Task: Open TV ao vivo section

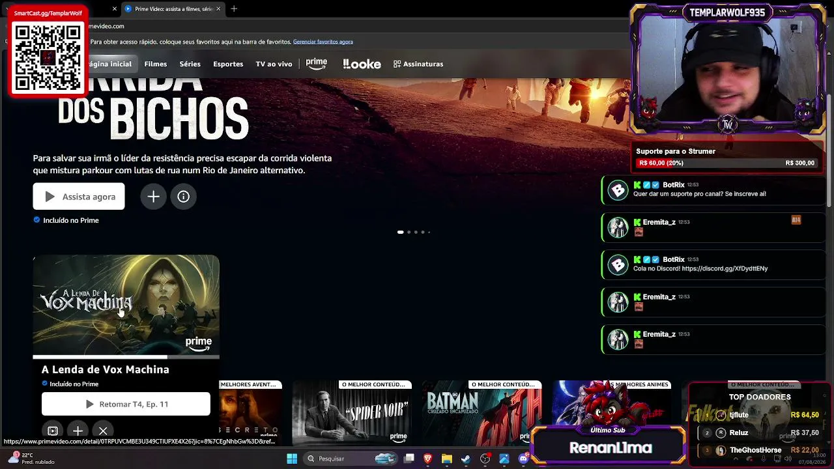Action: pyautogui.click(x=274, y=64)
